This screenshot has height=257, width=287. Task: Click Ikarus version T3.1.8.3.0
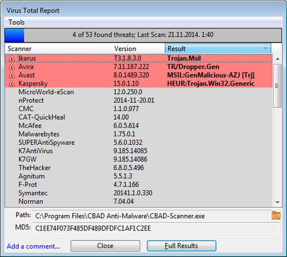[127, 58]
